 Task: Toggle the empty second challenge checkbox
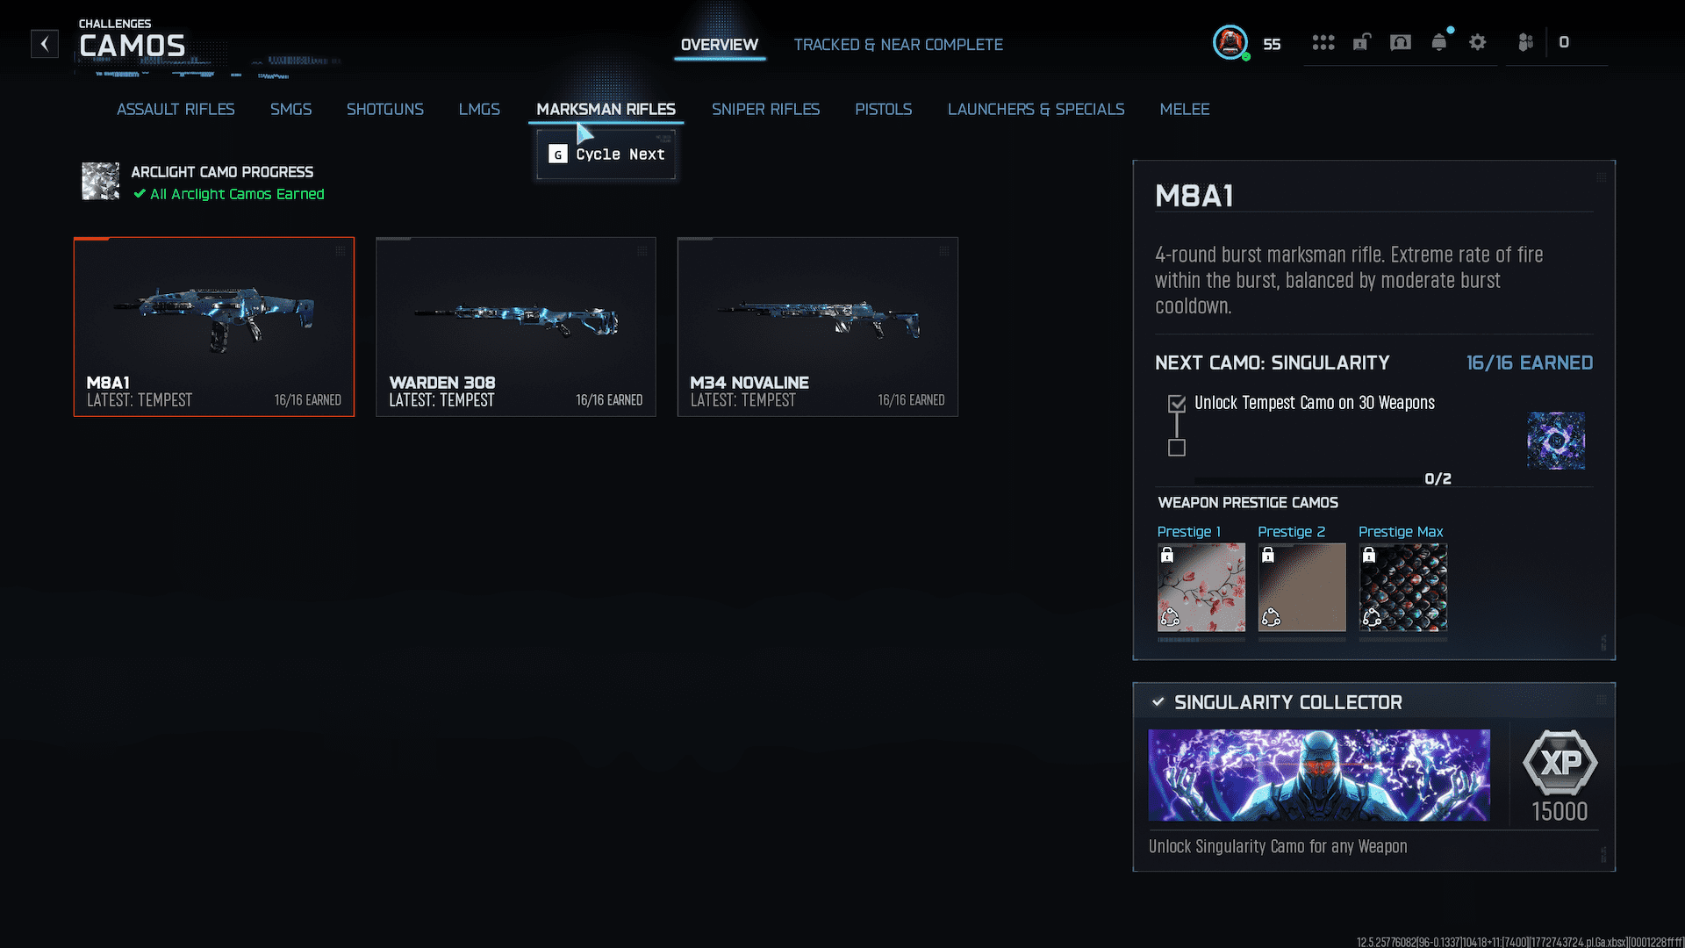click(1177, 448)
